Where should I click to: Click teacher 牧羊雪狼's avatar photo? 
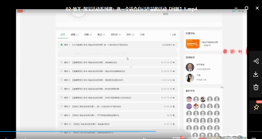tap(190, 67)
